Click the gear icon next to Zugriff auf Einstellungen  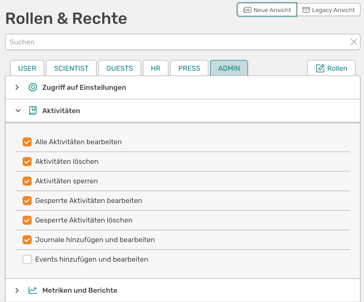[32, 88]
